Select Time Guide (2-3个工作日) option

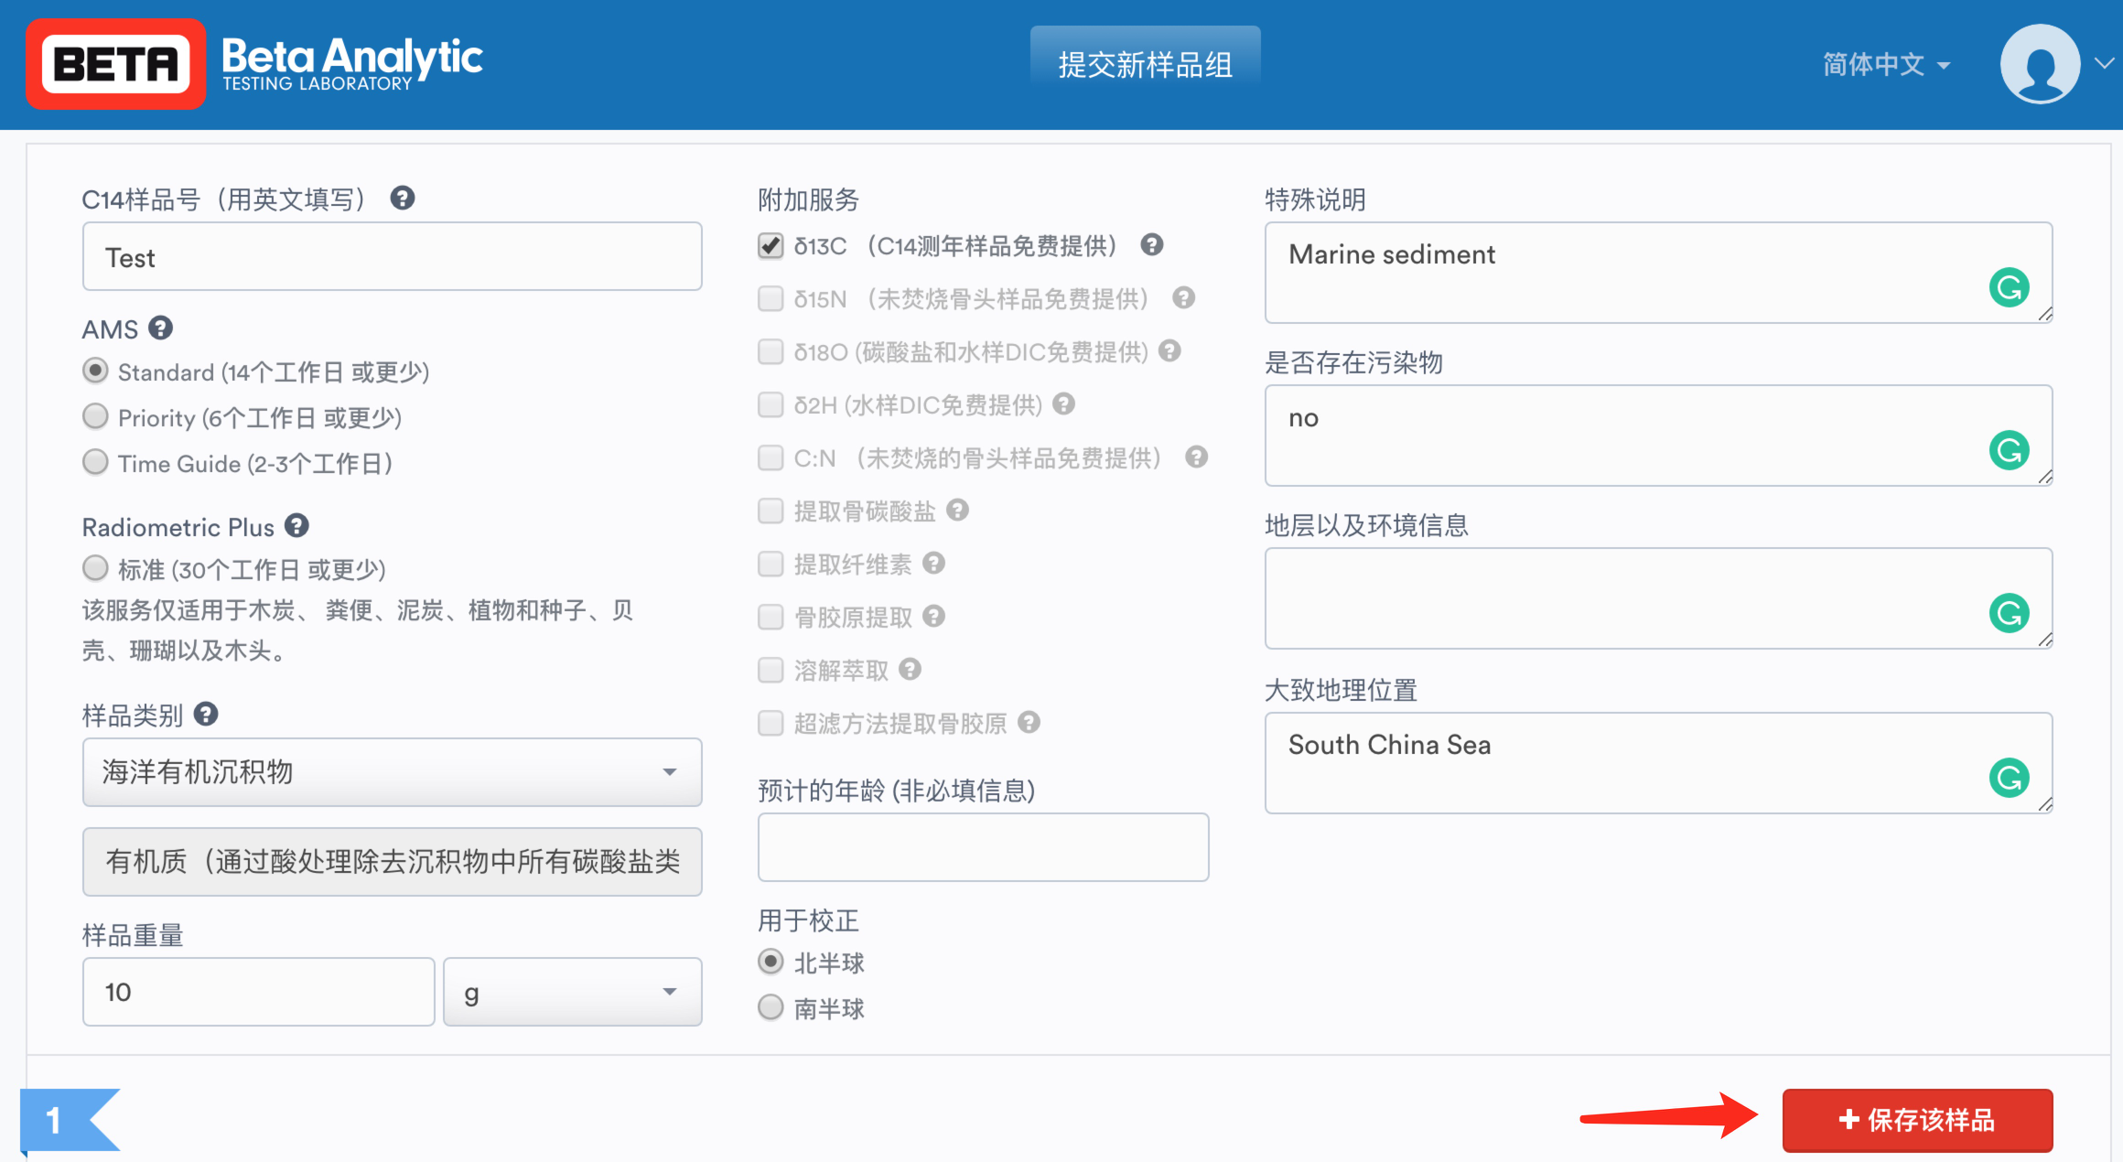[x=95, y=462]
